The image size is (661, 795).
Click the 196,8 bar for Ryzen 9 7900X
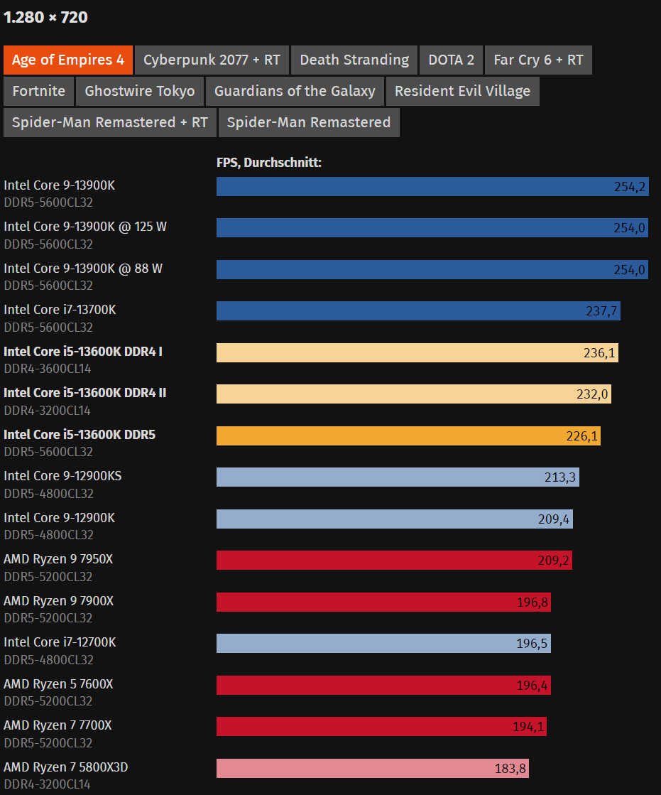[383, 602]
